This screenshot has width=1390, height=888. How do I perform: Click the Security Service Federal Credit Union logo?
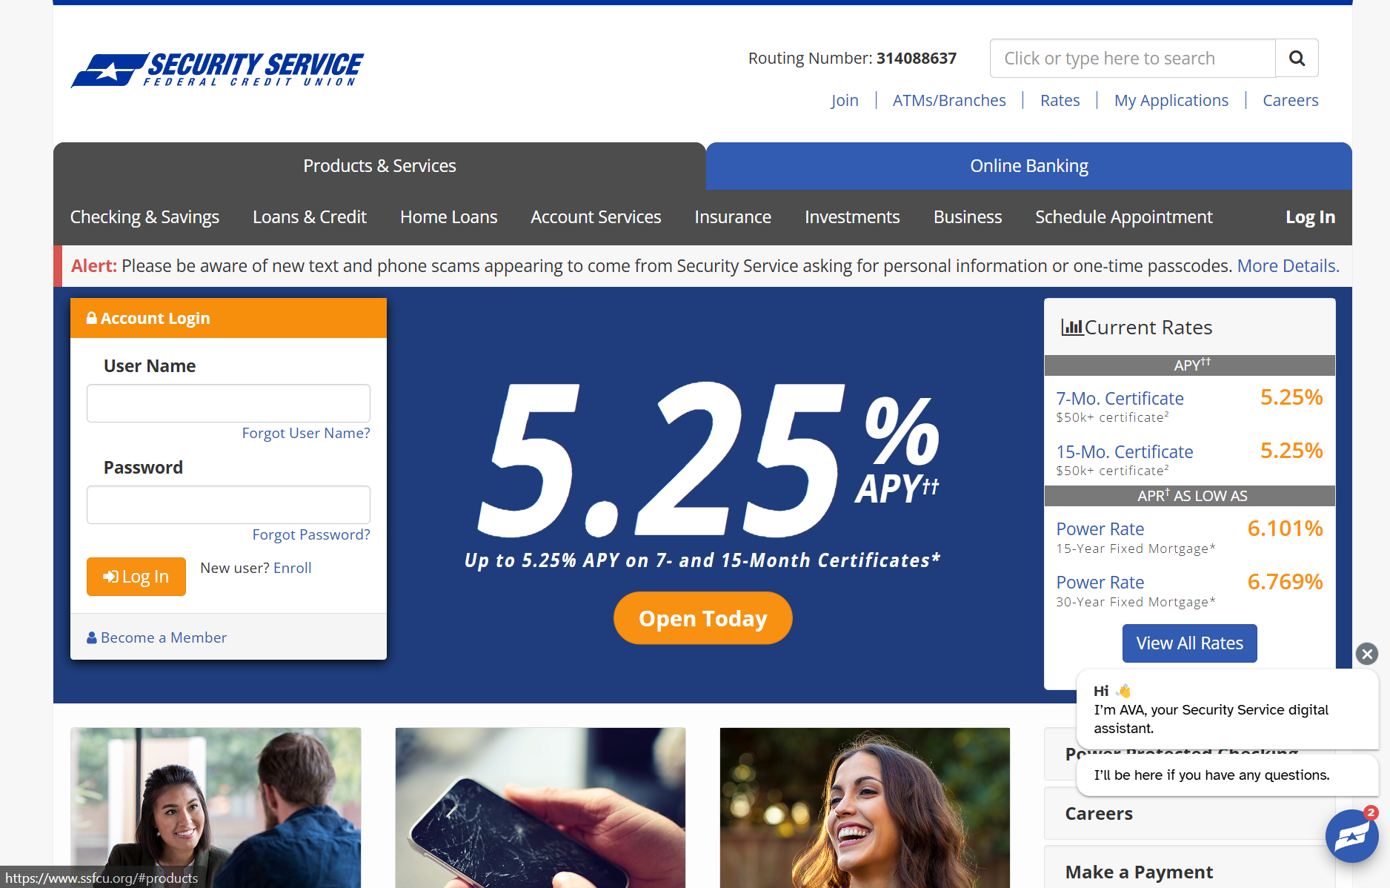(x=217, y=70)
